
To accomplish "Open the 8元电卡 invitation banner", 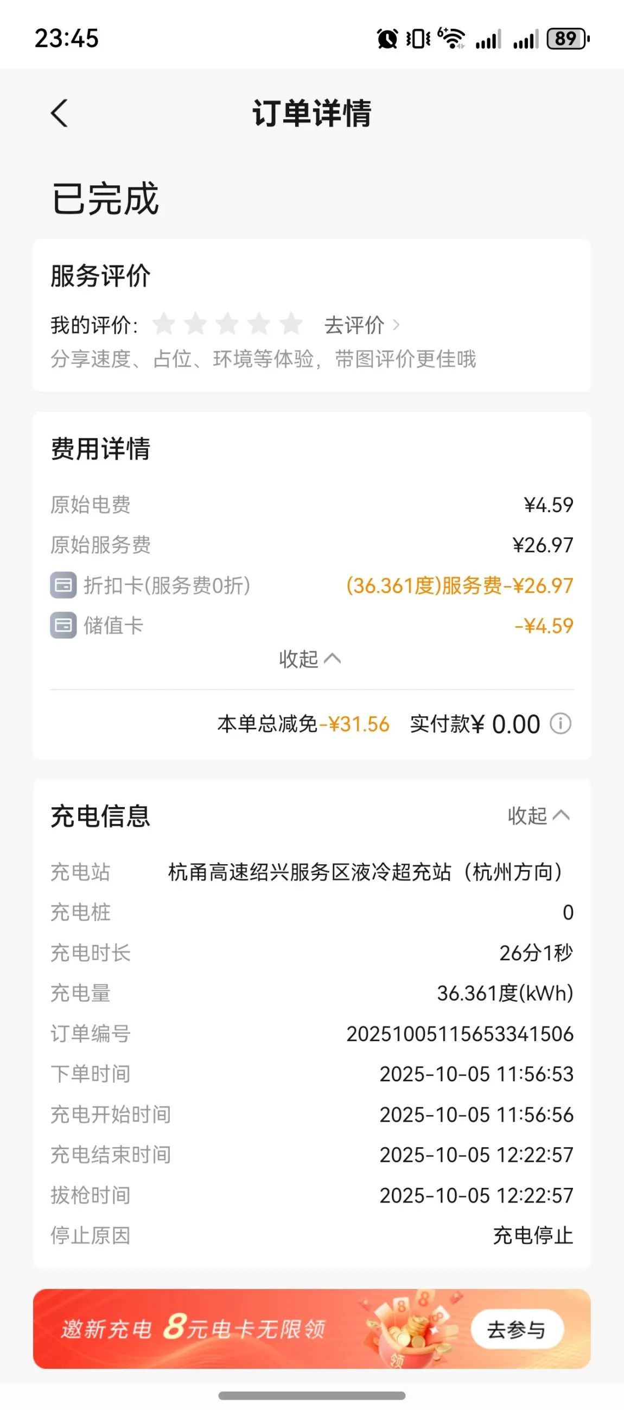I will pyautogui.click(x=219, y=1329).
